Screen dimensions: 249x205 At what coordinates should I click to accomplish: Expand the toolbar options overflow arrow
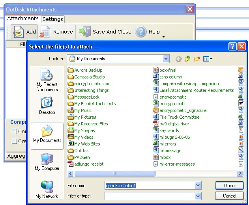point(163,37)
